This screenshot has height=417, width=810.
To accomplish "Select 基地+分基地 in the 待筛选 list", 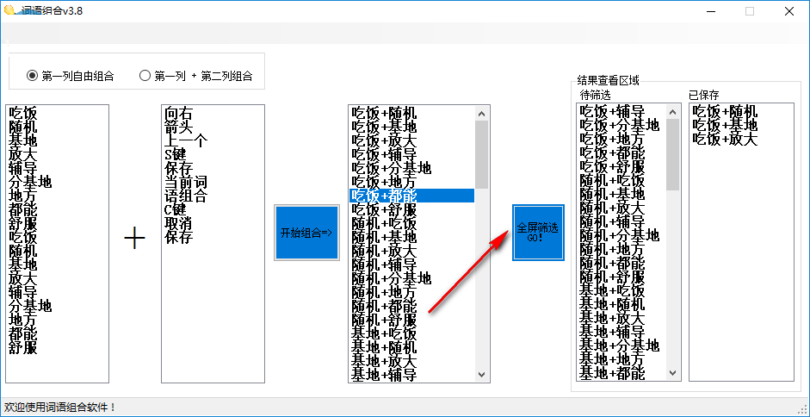I will point(620,345).
